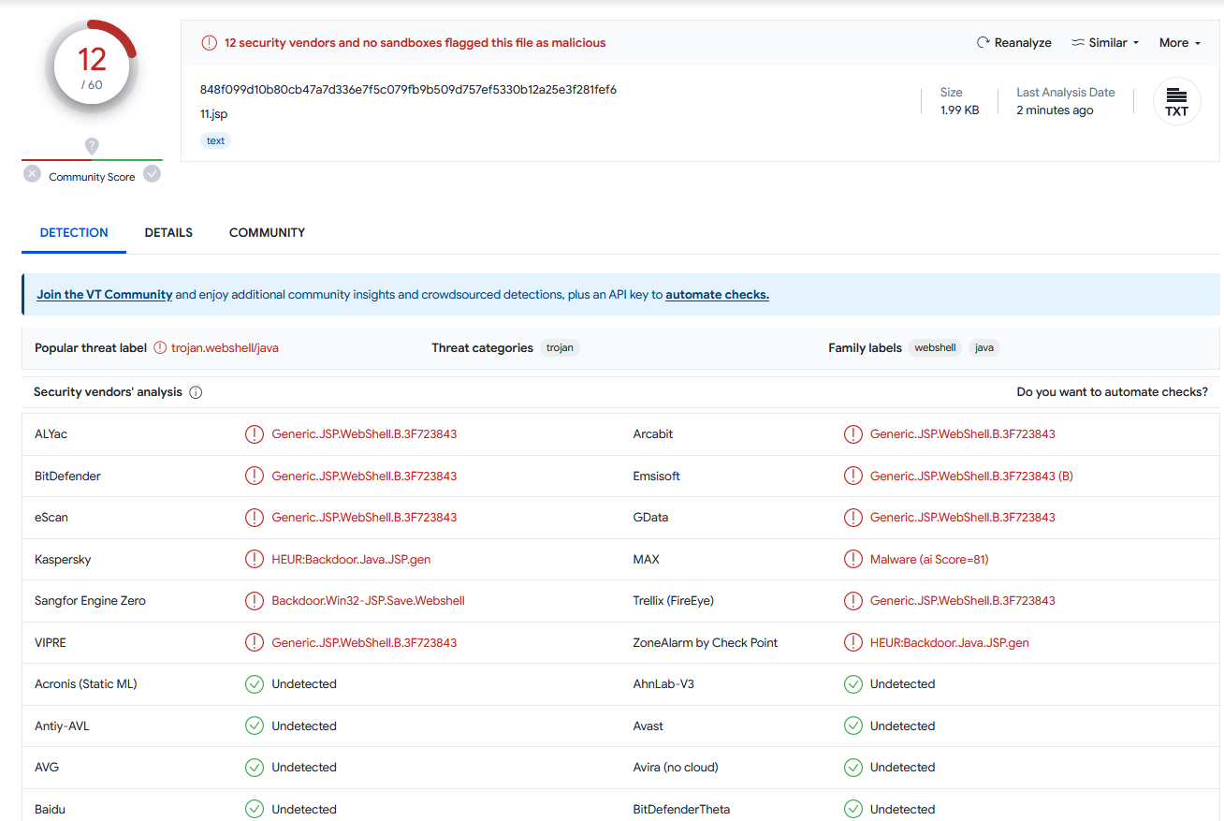Switch to the DETAILS tab
This screenshot has height=821, width=1224.
point(168,232)
